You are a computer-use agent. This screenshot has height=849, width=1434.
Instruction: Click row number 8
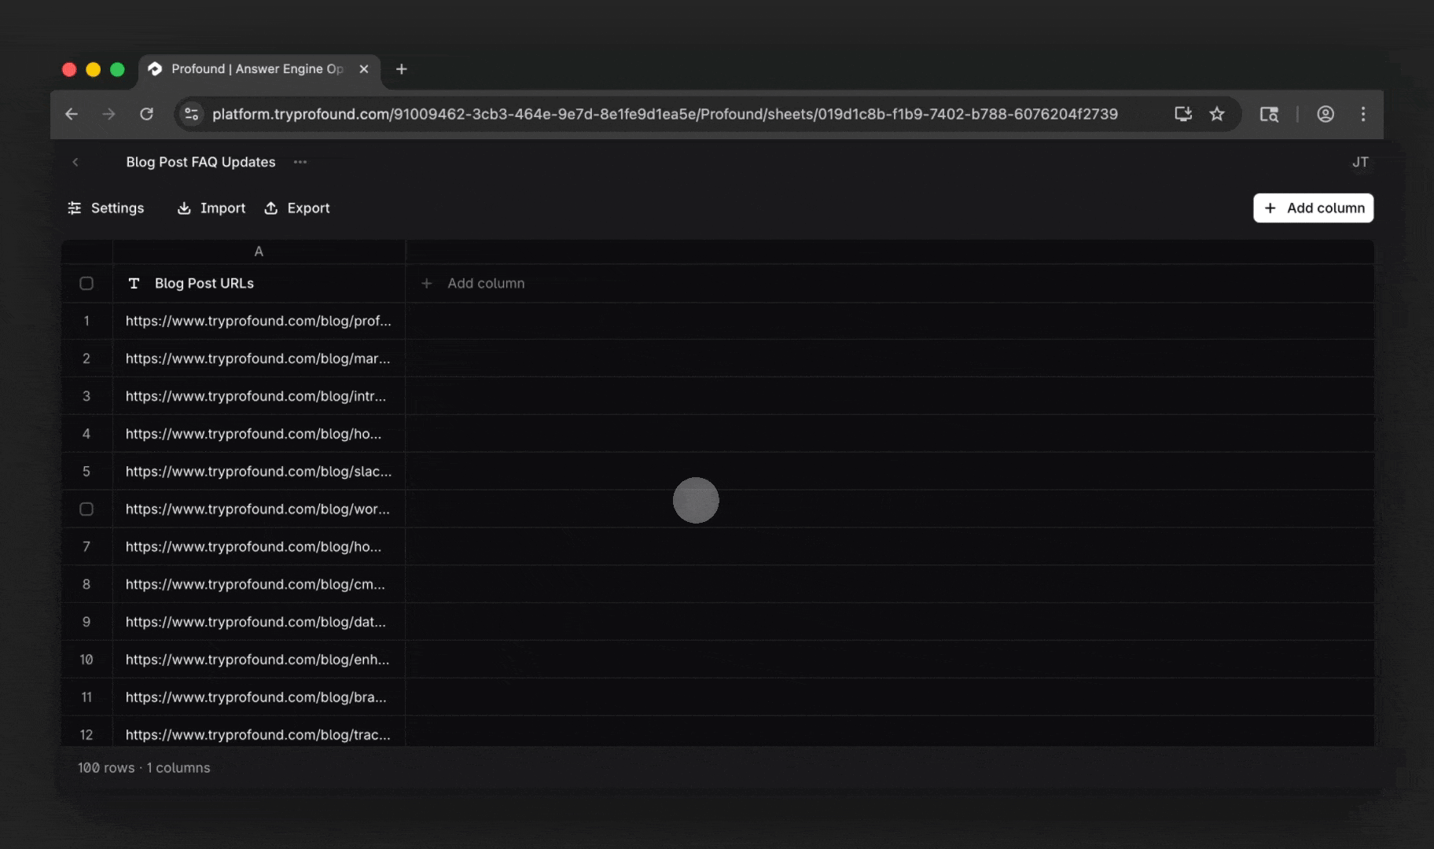point(86,585)
